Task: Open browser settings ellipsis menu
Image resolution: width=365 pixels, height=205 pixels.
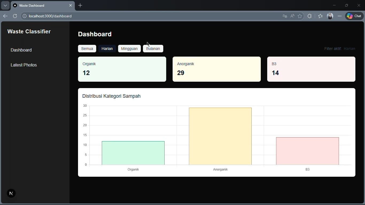Action: [340, 16]
